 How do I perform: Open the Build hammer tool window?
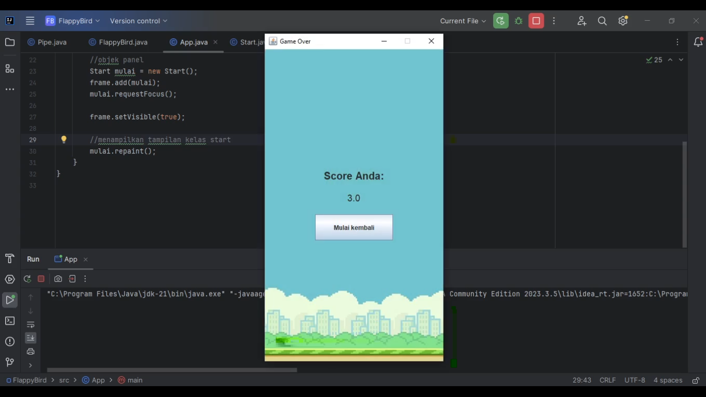10,259
